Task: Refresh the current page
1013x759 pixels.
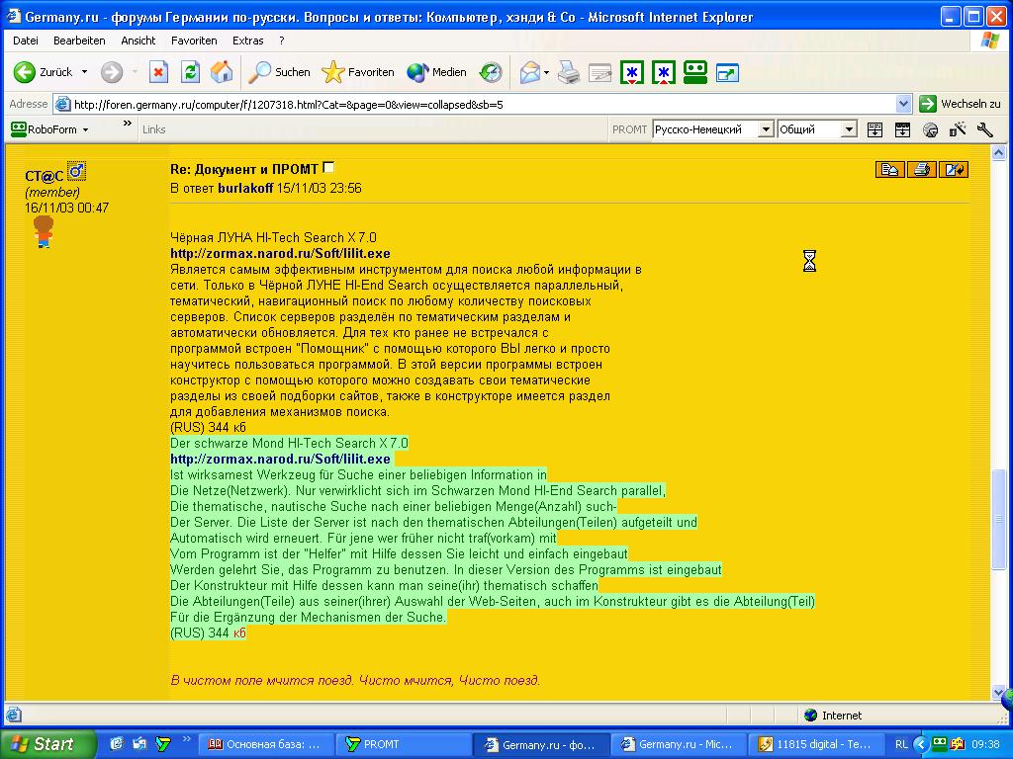Action: pyautogui.click(x=190, y=72)
